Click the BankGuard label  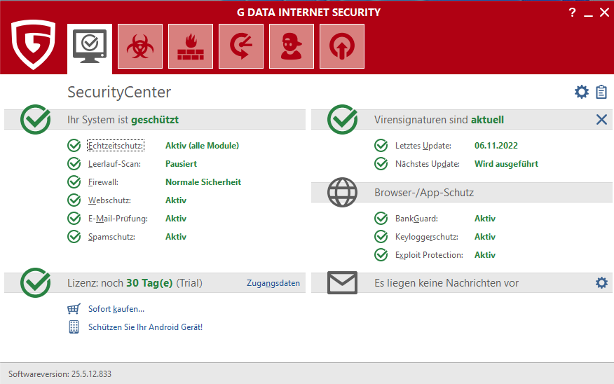tap(416, 219)
